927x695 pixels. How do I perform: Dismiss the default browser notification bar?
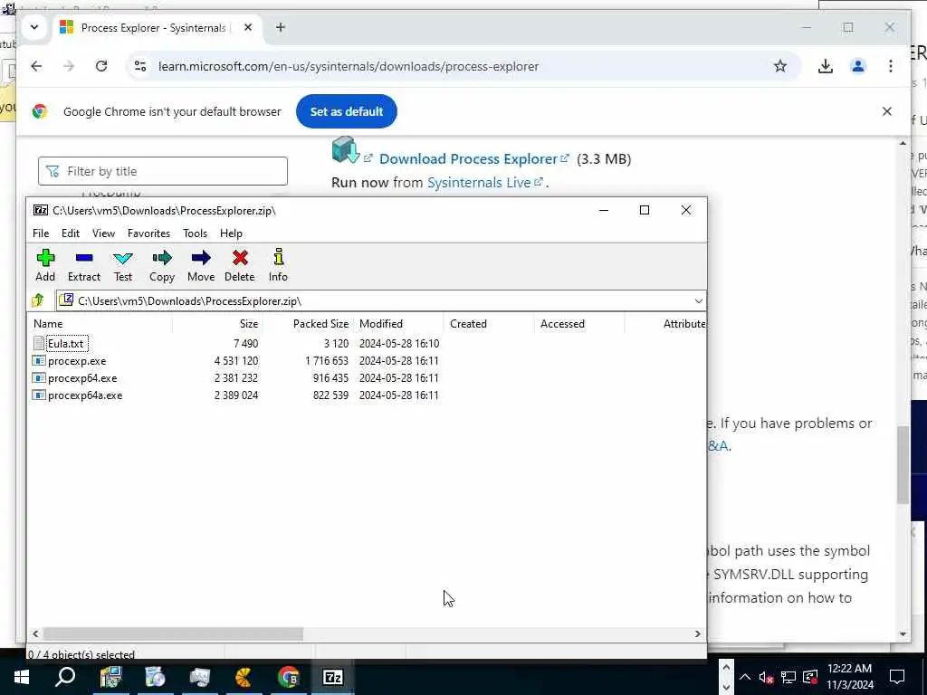coord(887,111)
